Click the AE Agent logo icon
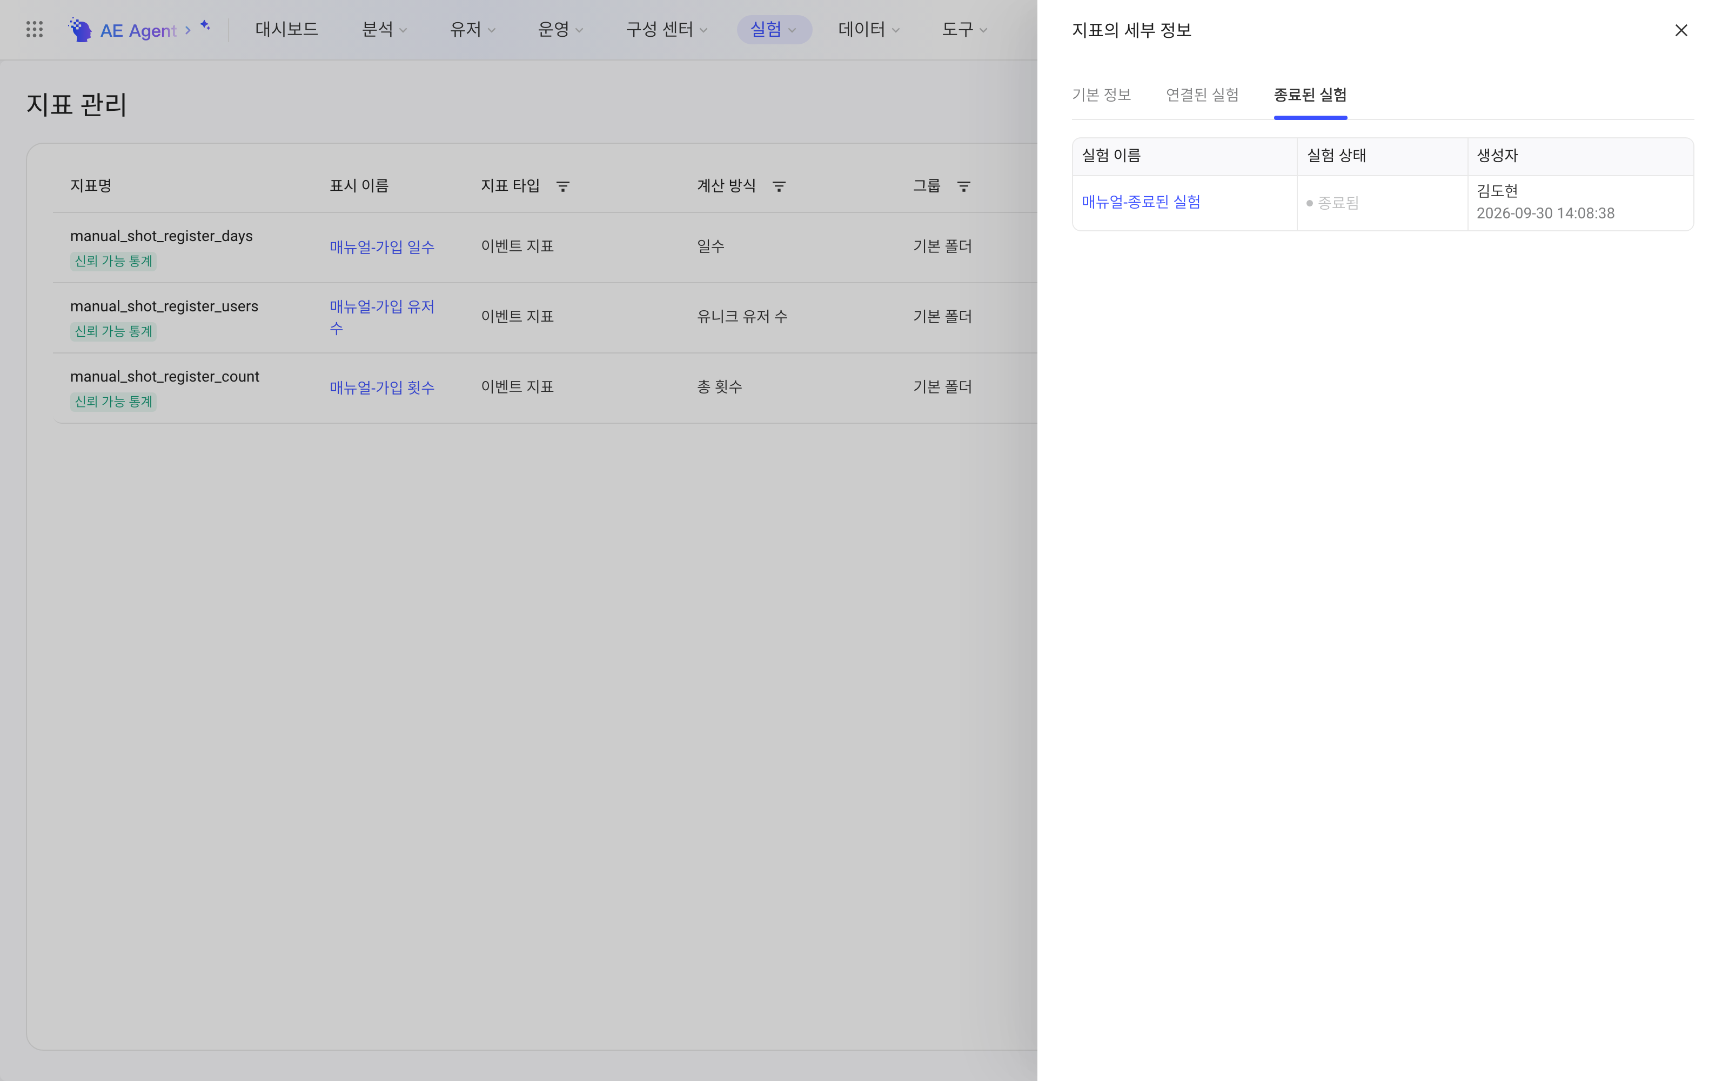The width and height of the screenshot is (1729, 1081). [x=80, y=29]
